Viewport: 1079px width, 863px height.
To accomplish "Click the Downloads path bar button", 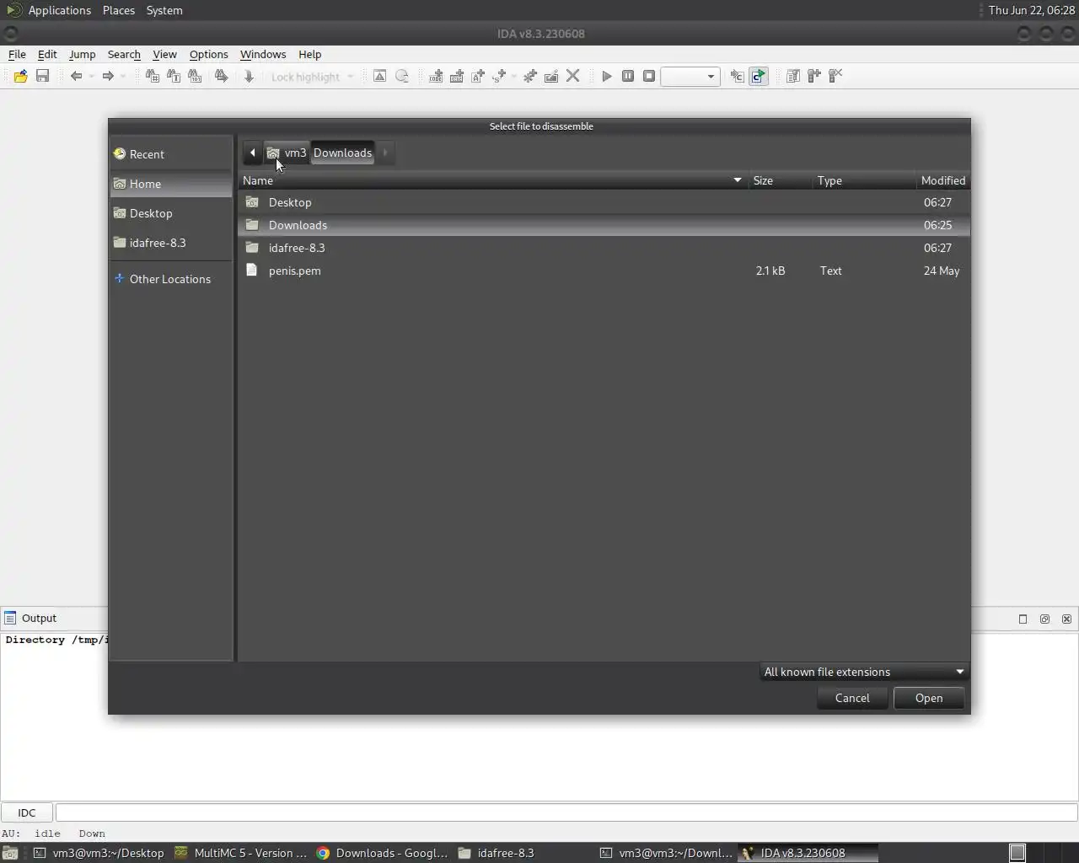I will point(342,153).
